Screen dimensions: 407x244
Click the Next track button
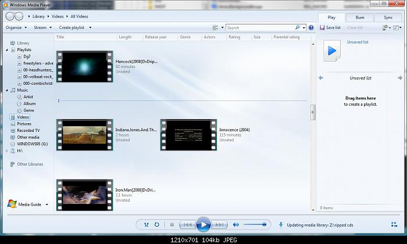(219, 225)
